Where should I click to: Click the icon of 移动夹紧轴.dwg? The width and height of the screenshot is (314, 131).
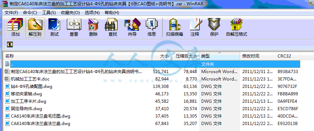(7, 94)
